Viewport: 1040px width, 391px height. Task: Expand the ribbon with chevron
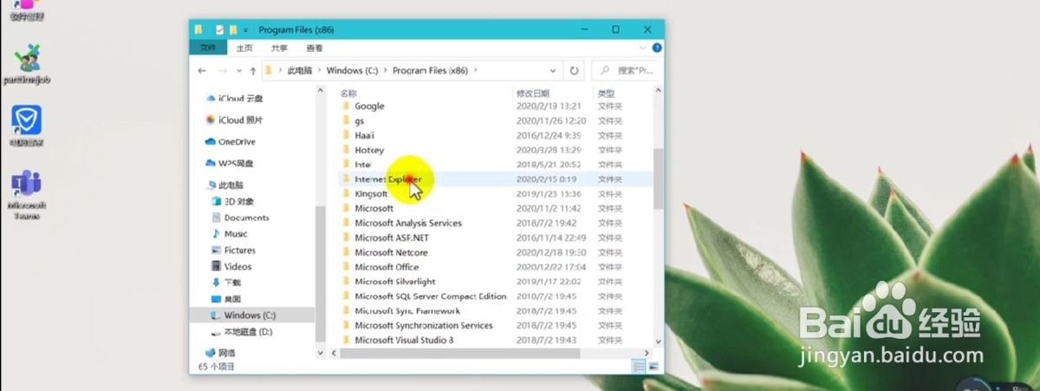tap(642, 48)
